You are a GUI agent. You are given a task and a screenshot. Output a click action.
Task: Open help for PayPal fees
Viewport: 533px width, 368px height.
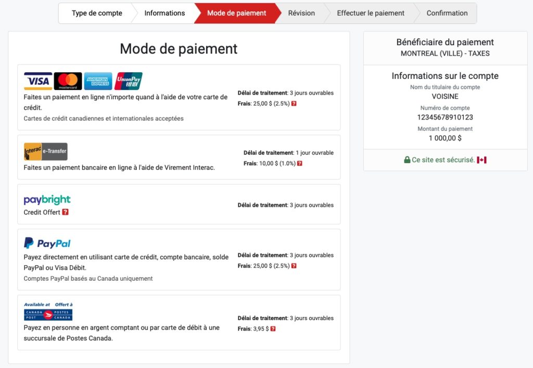(294, 266)
